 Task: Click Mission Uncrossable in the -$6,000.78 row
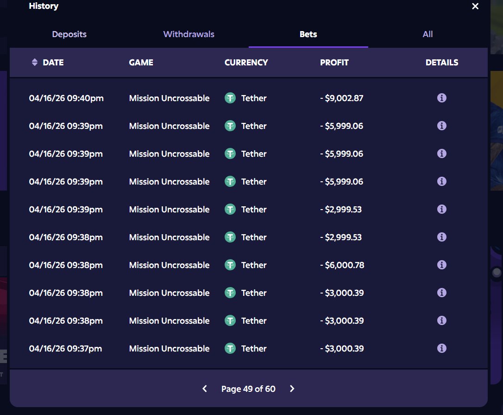click(170, 265)
